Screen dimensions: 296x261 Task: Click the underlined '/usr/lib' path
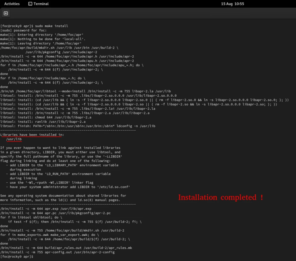pos(14,139)
